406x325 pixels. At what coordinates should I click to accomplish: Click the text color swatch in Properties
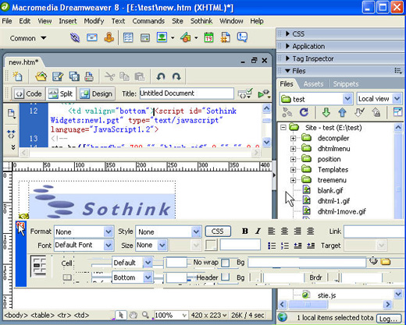(211, 245)
